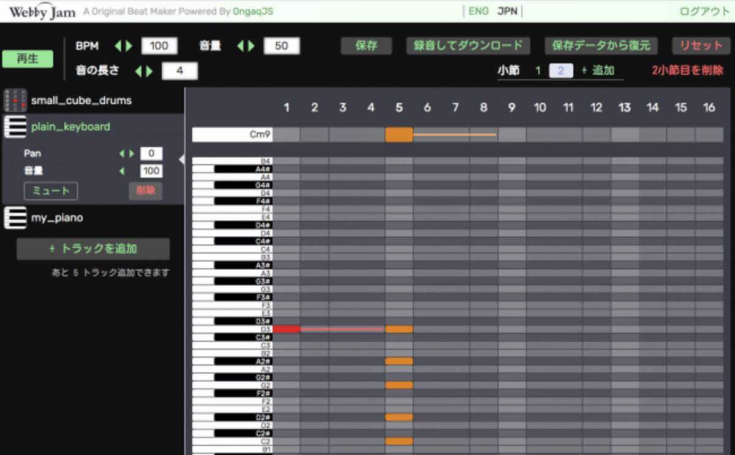735x455 pixels.
Task: Click the save button
Action: (x=366, y=46)
